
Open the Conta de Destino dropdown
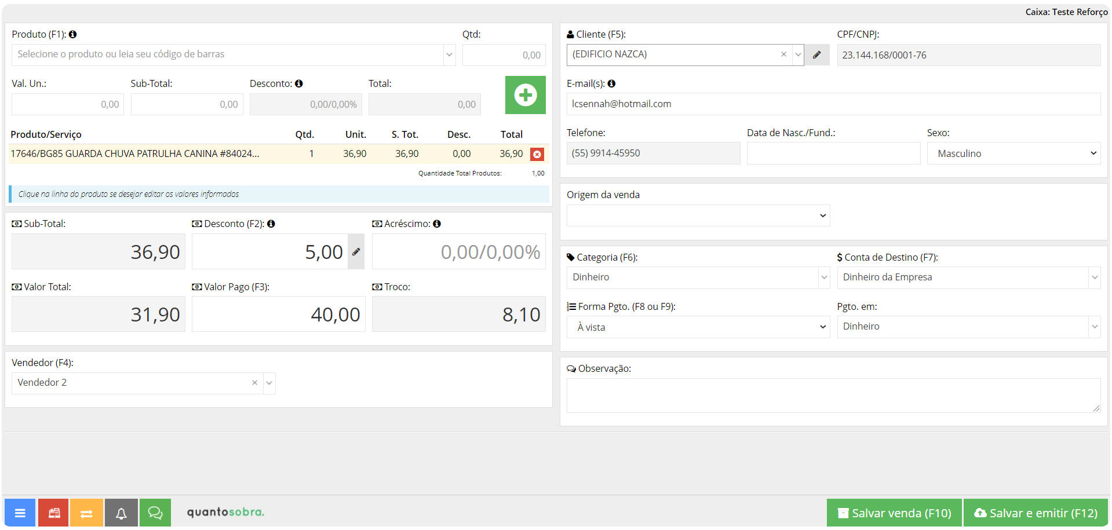pos(968,277)
